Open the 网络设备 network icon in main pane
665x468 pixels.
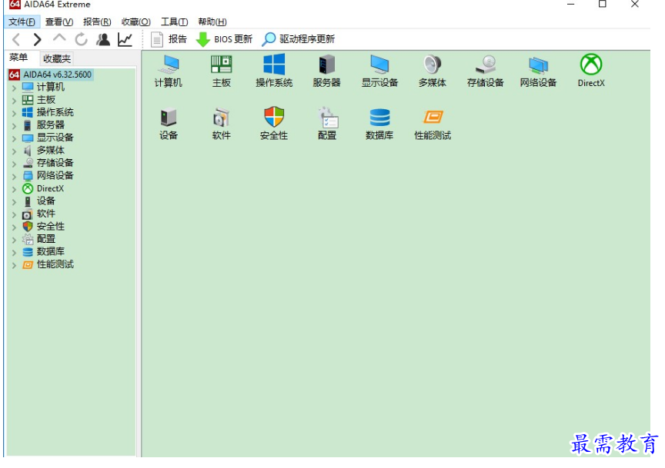pos(538,71)
